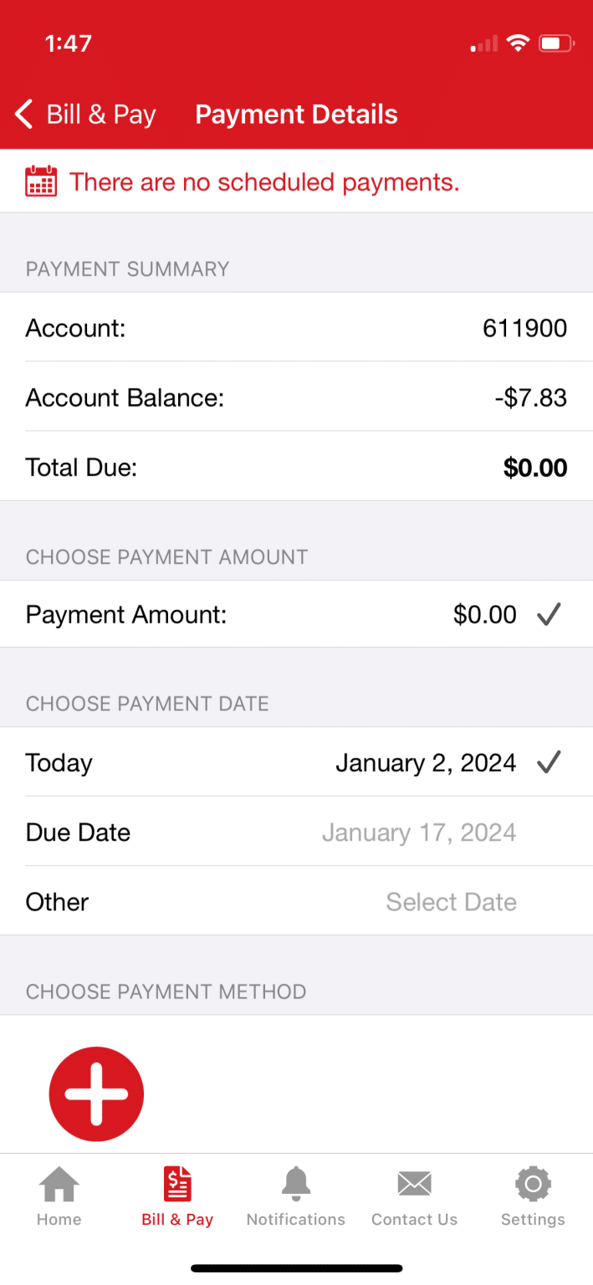This screenshot has height=1285, width=593.
Task: Switch to the Bill & Pay tab
Action: (x=177, y=1196)
